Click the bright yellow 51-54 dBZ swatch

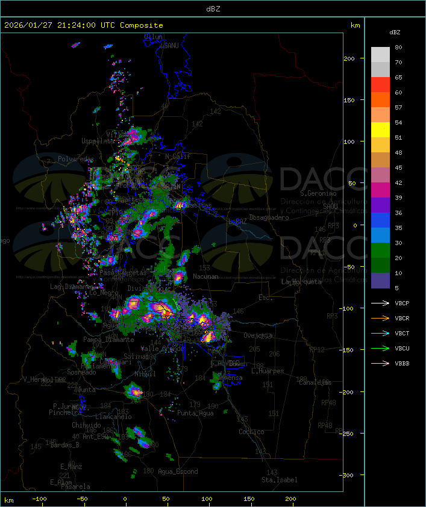coord(380,130)
